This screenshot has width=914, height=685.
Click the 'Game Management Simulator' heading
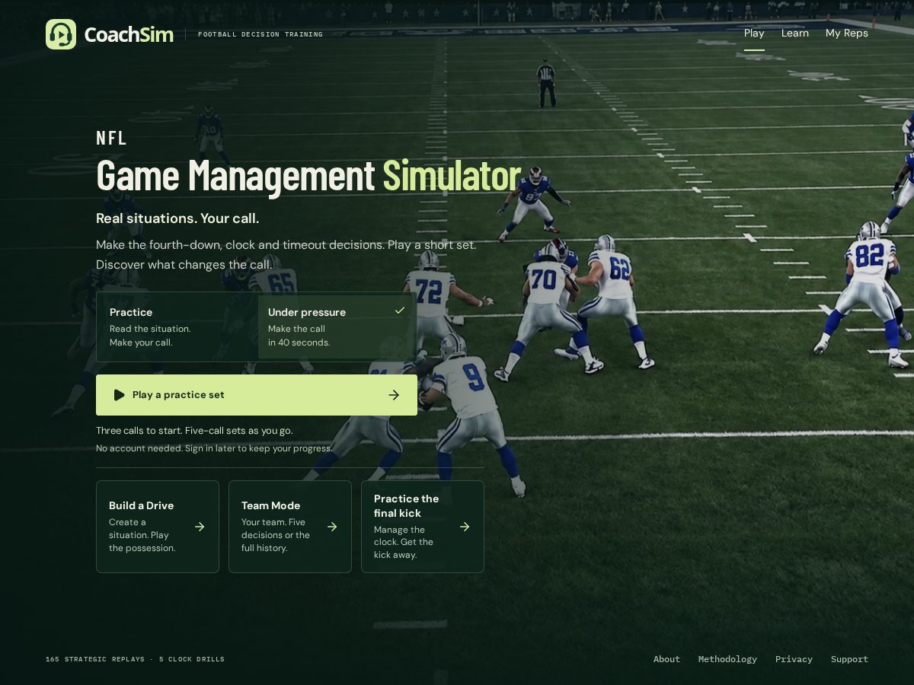(308, 175)
